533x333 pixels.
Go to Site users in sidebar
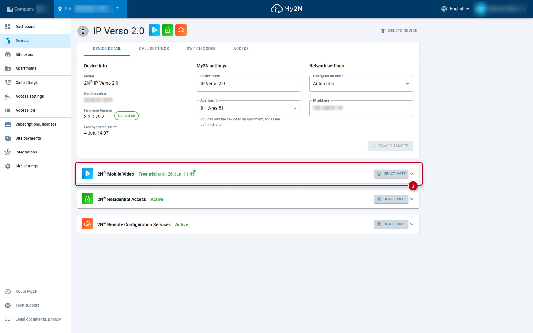(x=35, y=54)
